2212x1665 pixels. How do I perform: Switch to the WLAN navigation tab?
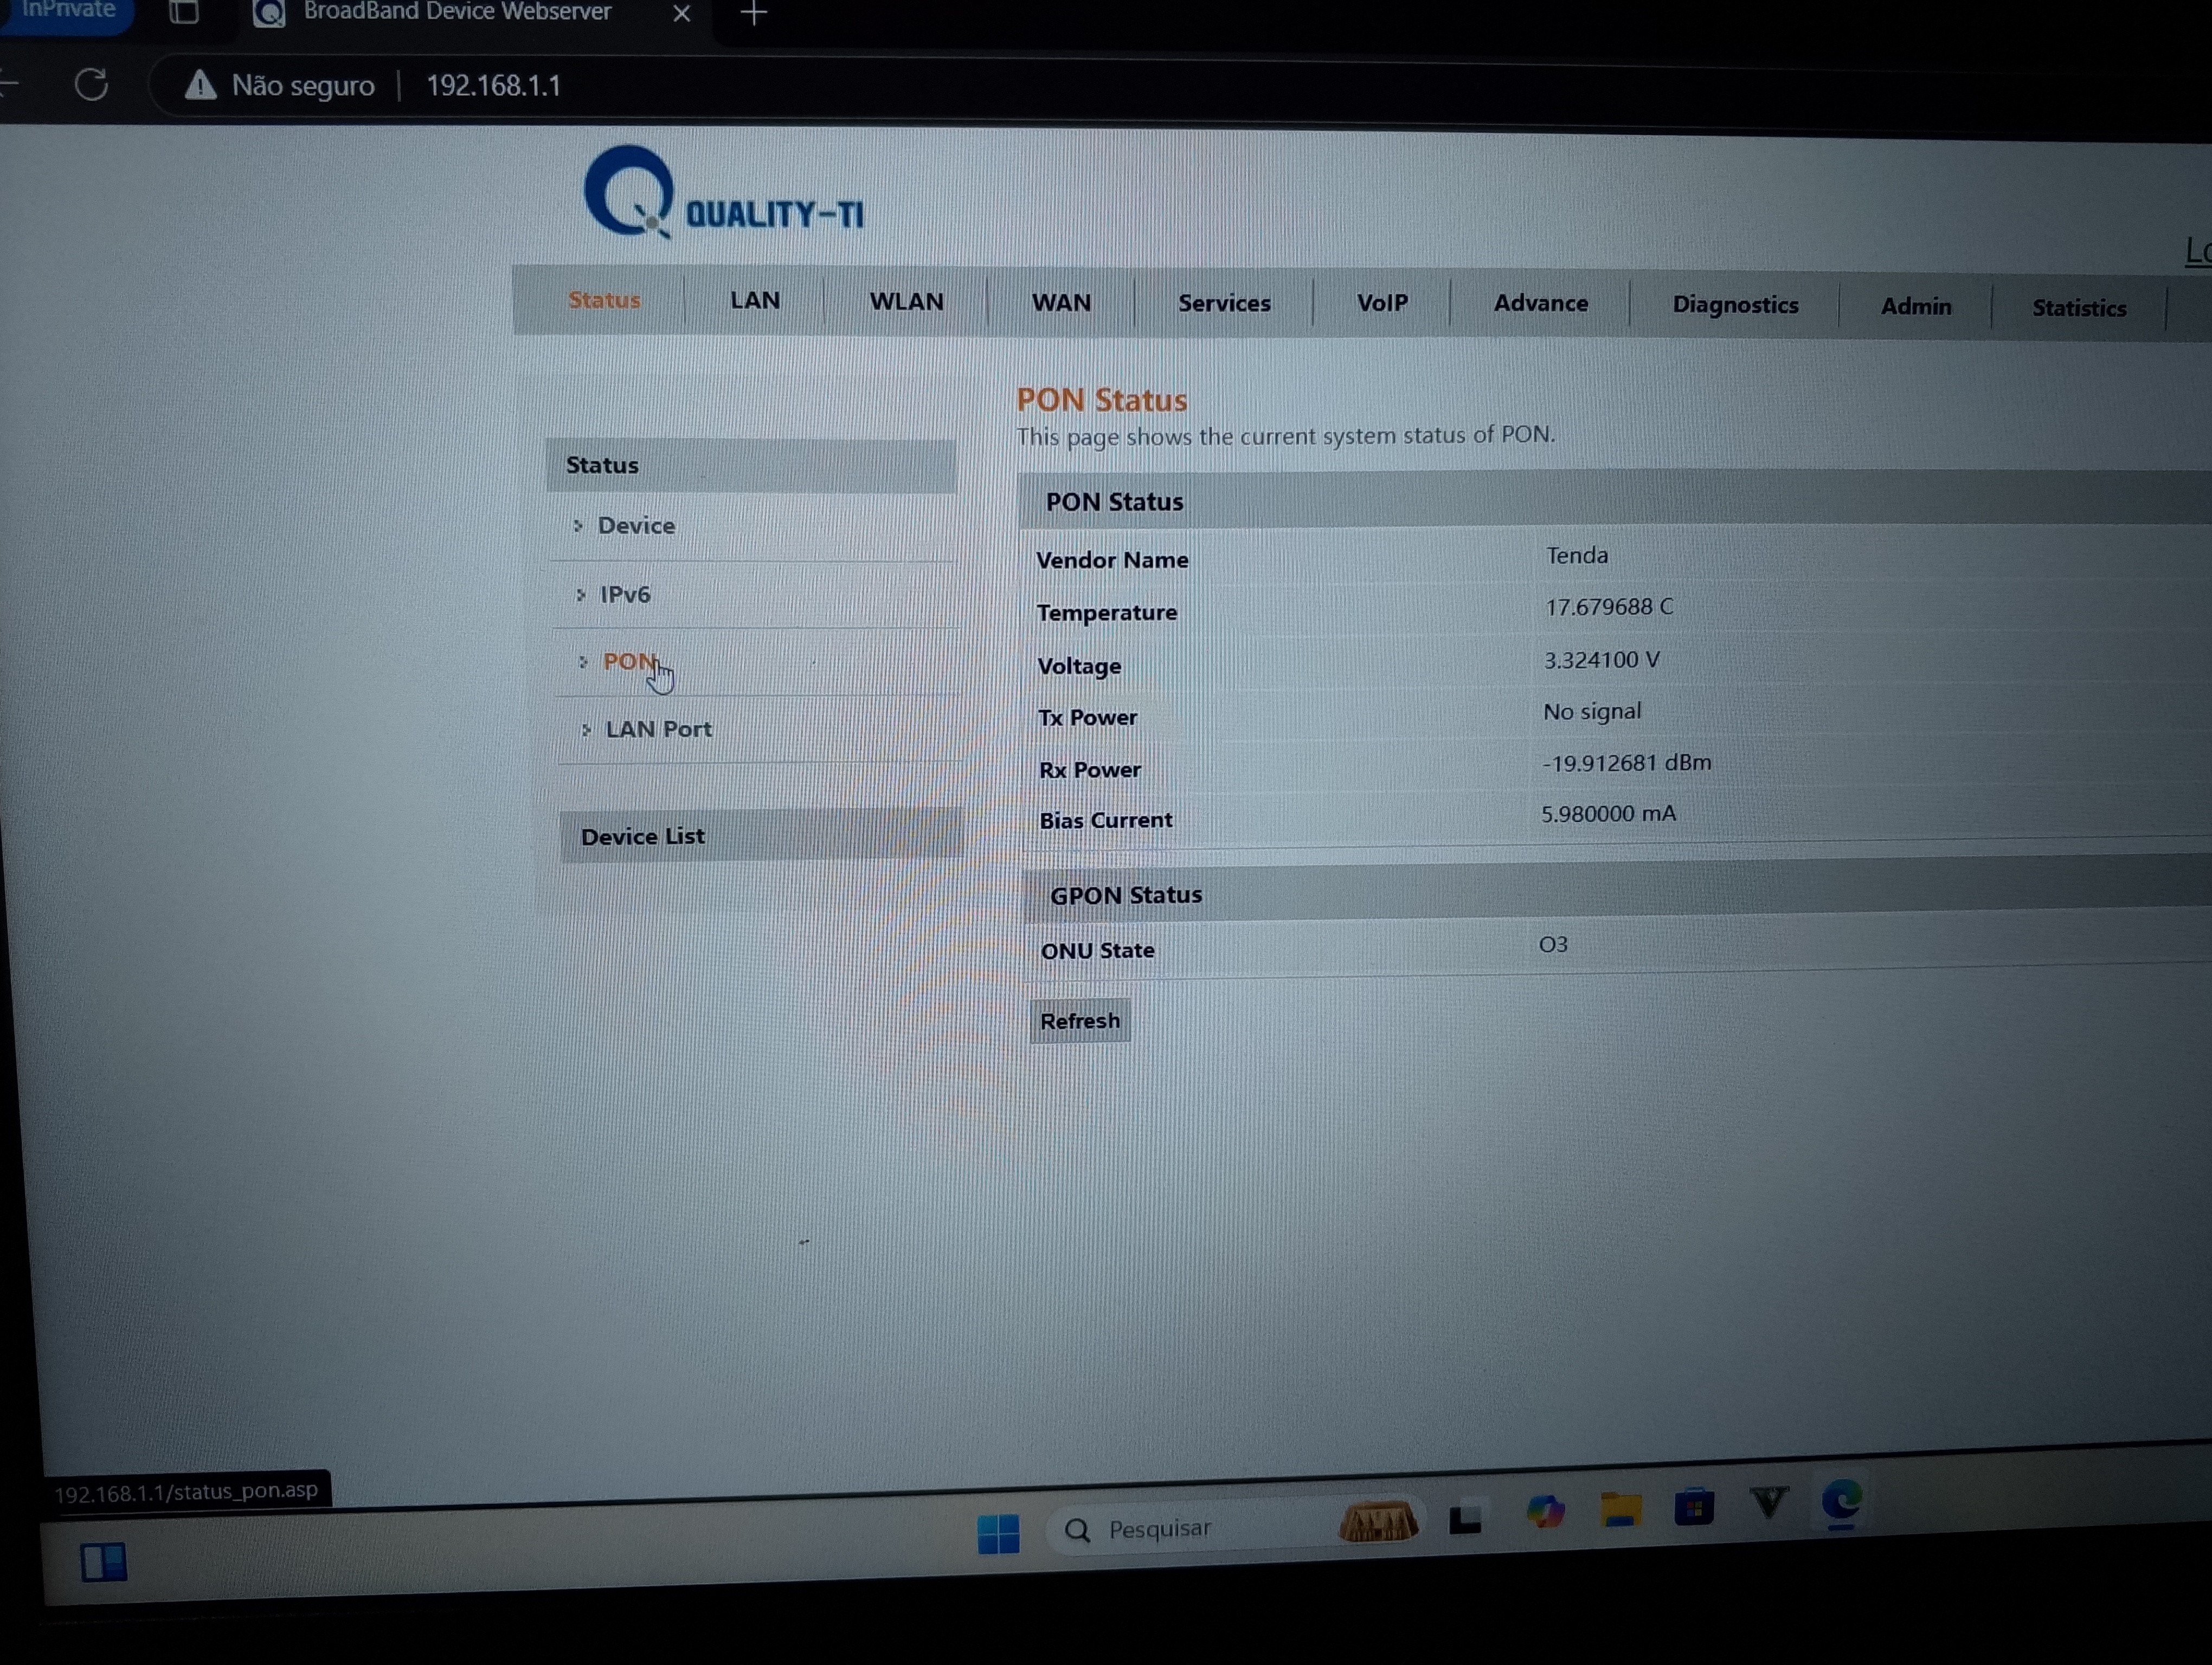coord(906,302)
